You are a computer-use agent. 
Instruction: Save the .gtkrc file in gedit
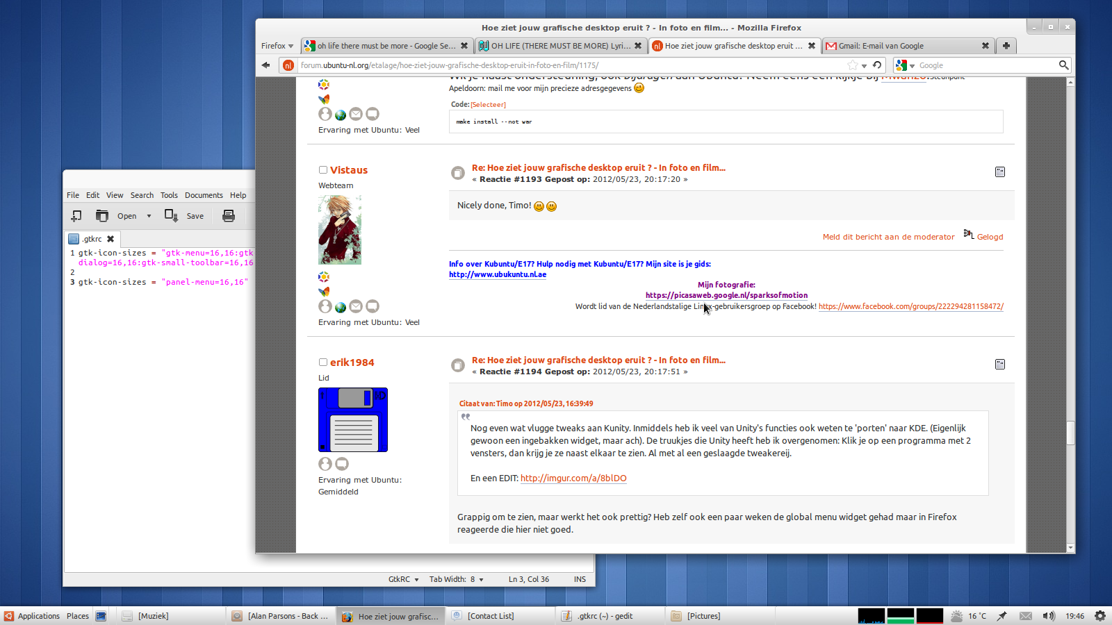(184, 216)
